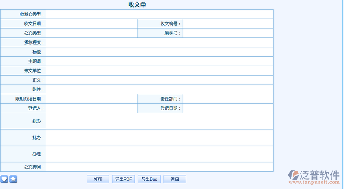Viewport: 344px width, 189px height.
Task: Export the form via 导出PDF
Action: 123,179
